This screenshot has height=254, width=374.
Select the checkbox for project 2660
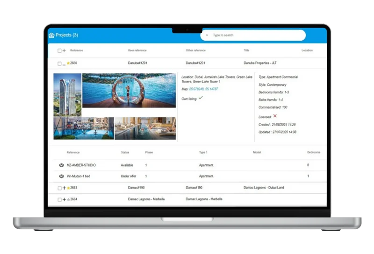pos(59,63)
